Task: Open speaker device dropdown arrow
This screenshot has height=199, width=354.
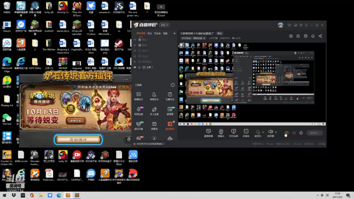Action: point(276,132)
